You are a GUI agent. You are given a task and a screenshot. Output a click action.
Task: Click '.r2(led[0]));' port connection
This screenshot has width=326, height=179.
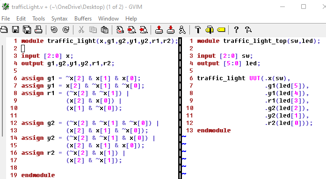pos(289,123)
